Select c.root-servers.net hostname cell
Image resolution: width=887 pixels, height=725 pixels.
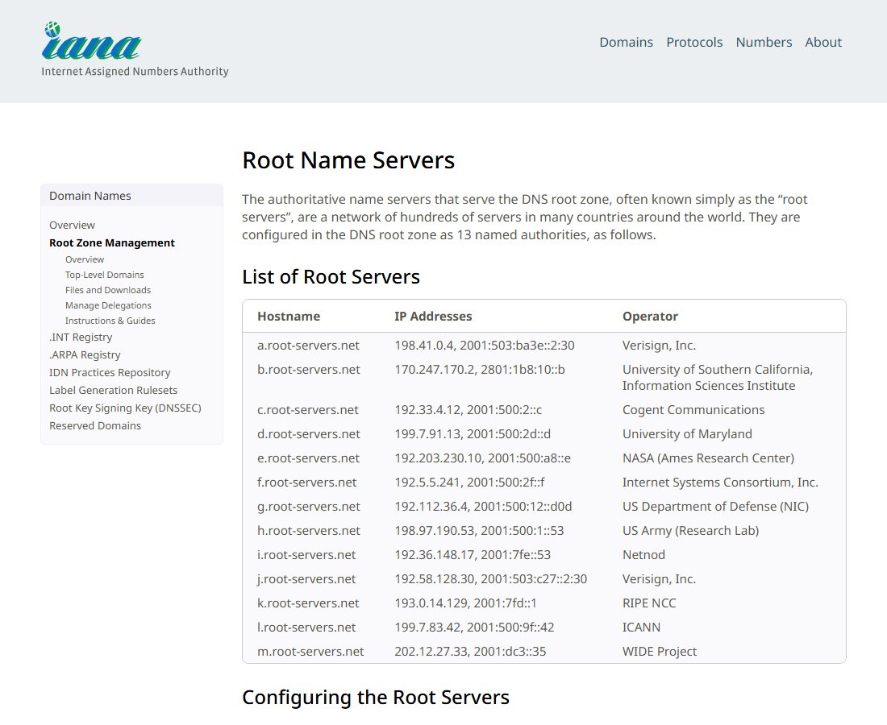click(x=308, y=410)
